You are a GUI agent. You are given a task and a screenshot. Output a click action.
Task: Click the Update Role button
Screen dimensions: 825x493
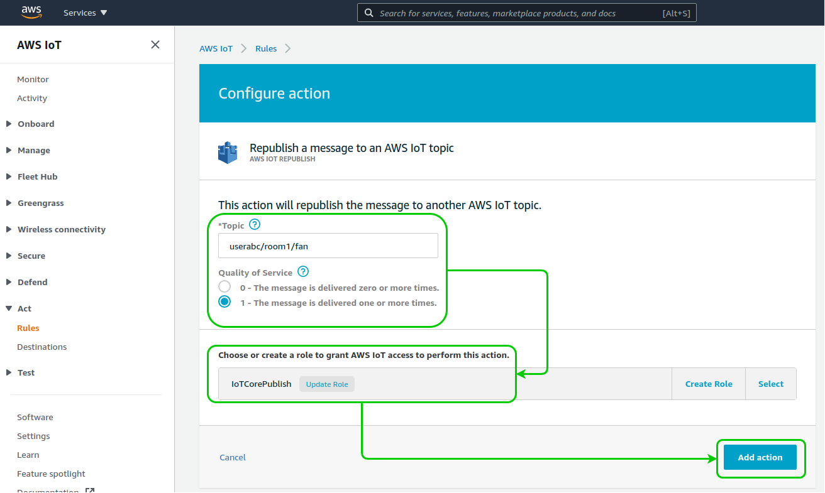point(327,384)
